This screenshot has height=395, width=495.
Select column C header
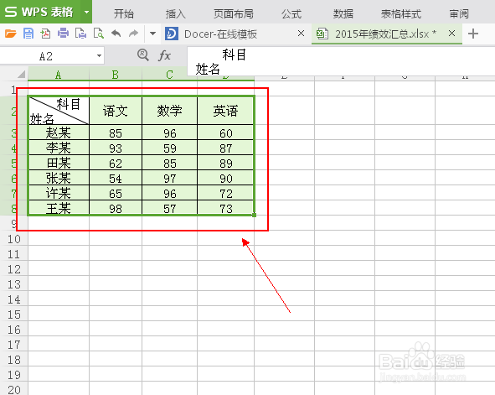click(x=169, y=75)
